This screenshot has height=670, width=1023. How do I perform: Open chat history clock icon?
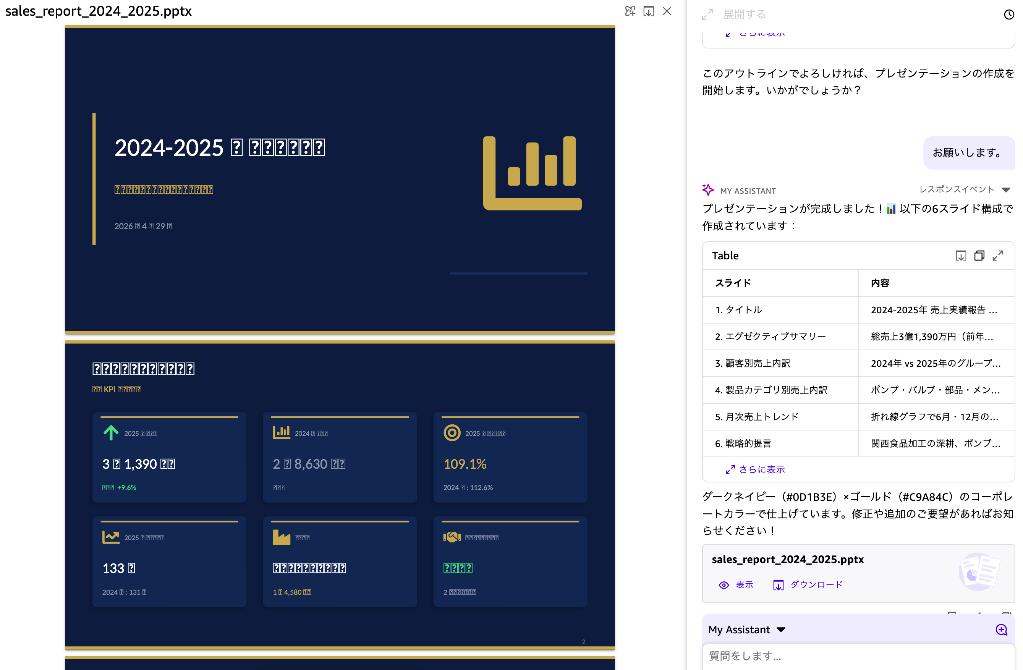coord(1008,15)
